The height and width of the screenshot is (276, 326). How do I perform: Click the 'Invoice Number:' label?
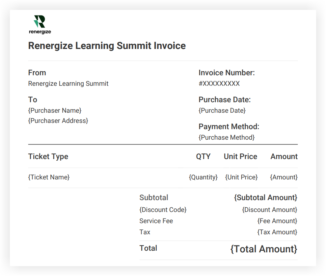tap(227, 73)
